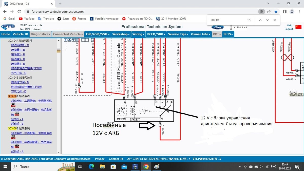Open File Explorer from taskbar

click(x=102, y=166)
